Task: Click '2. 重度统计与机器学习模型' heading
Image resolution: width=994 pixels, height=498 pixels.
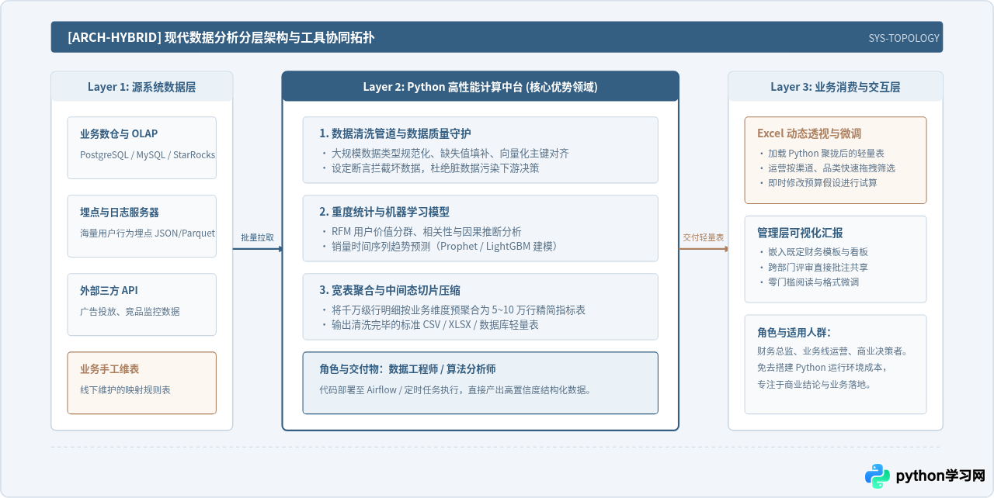Action: [384, 212]
